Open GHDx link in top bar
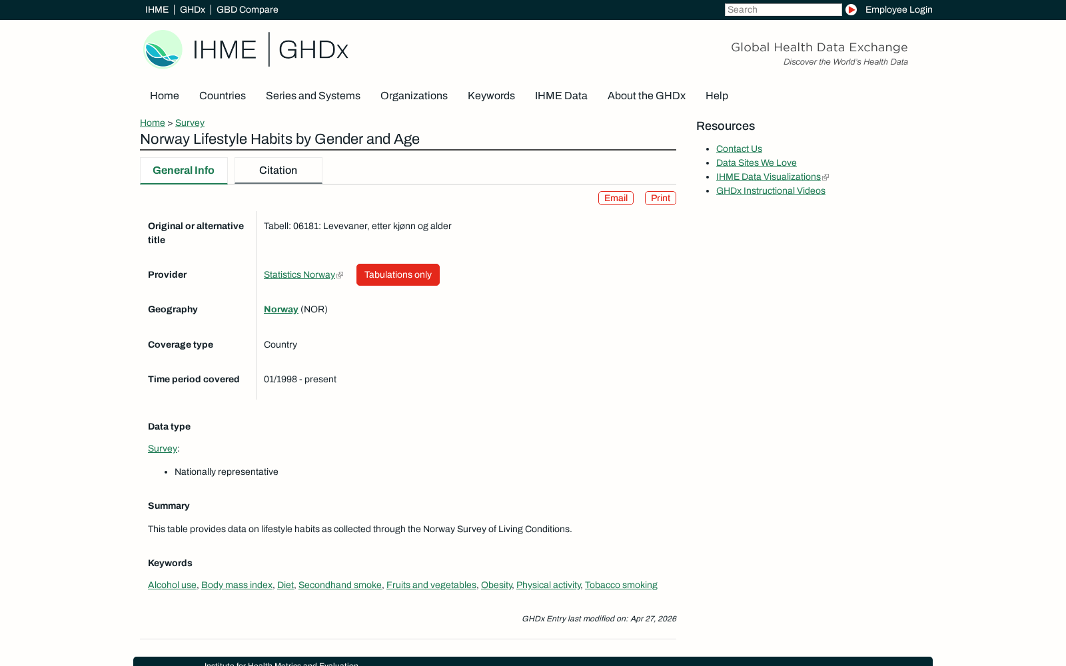 point(193,9)
